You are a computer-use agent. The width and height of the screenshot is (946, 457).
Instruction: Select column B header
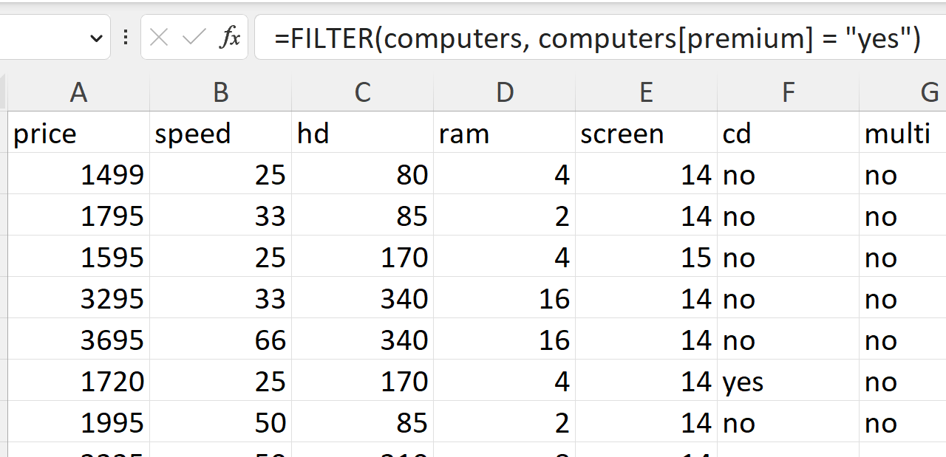tap(220, 92)
